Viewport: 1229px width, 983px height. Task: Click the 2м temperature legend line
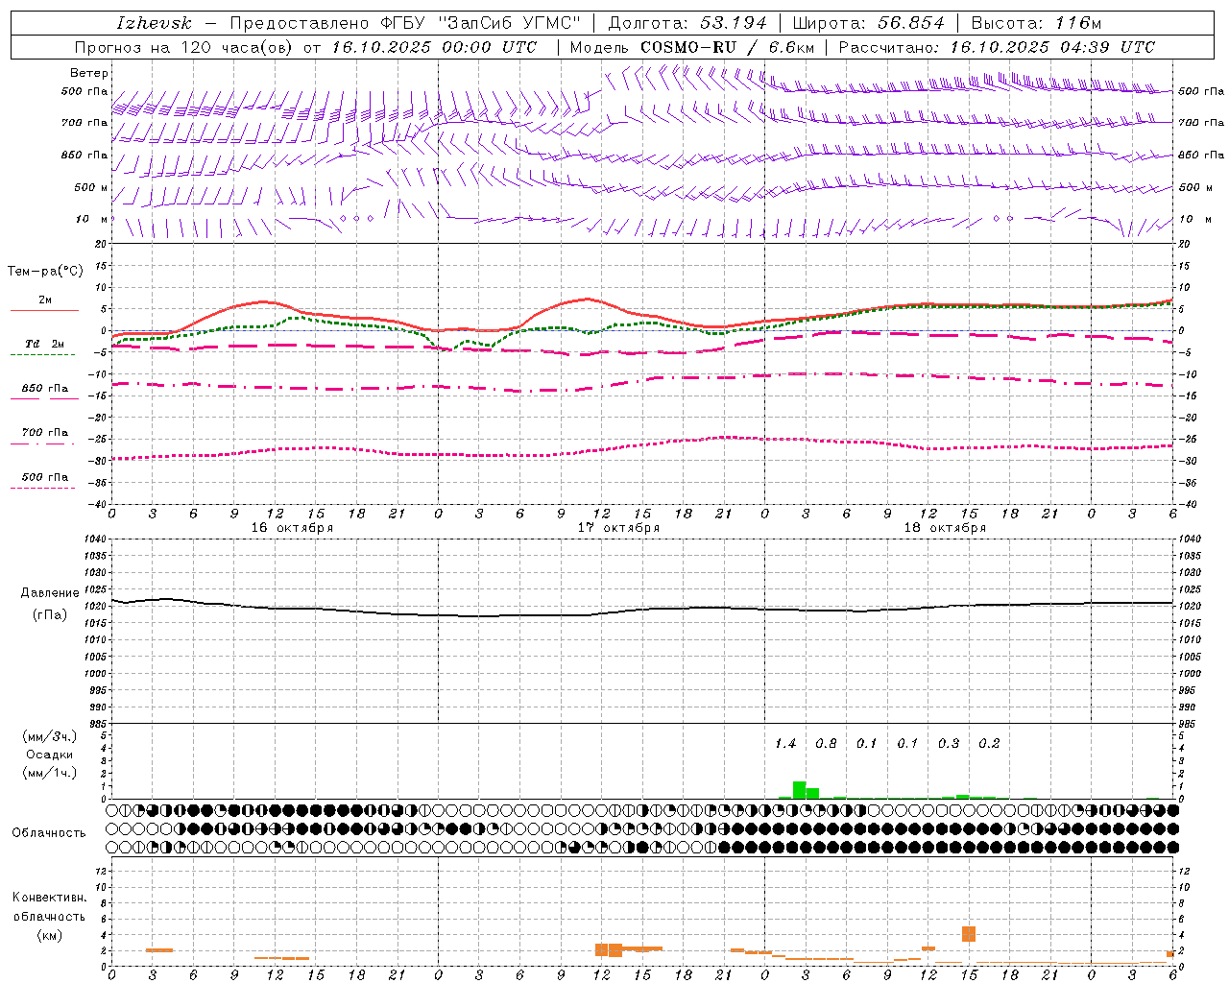coord(44,310)
